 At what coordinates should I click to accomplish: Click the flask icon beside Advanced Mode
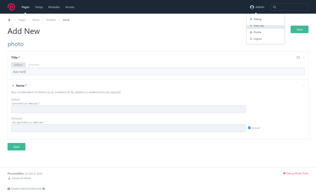point(9,178)
